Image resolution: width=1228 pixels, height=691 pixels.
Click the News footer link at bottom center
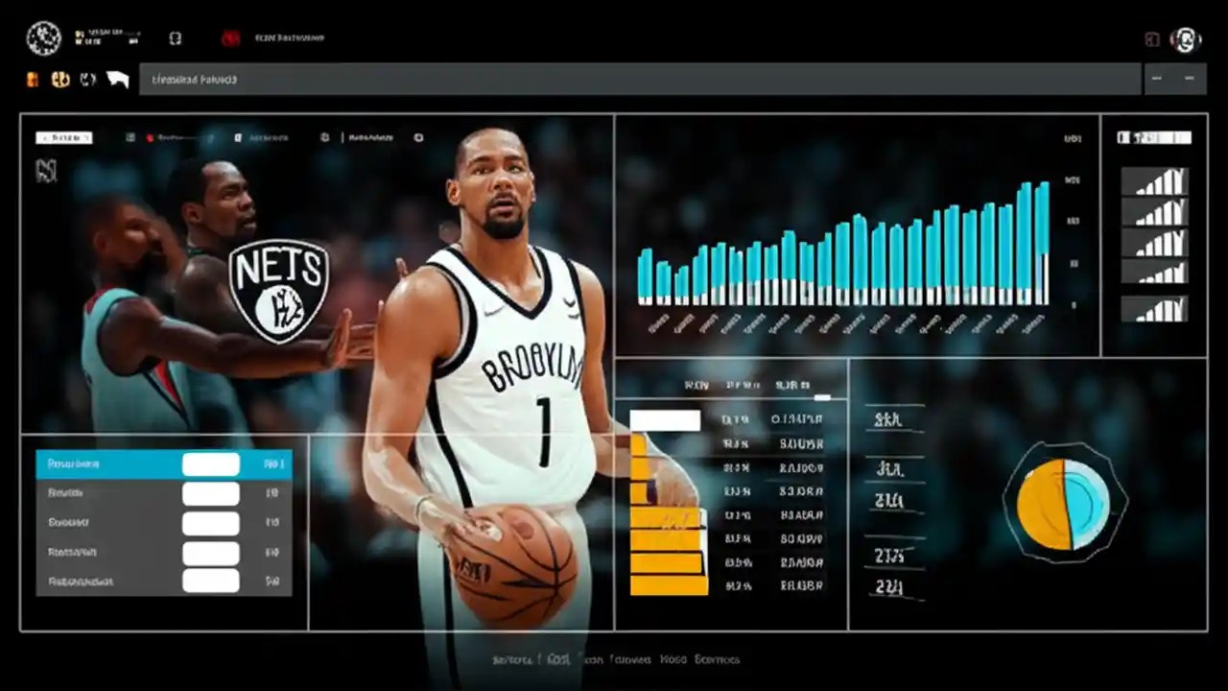click(x=672, y=660)
